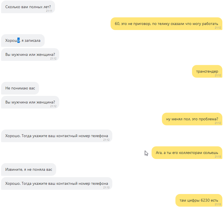Click the 'Извините, я не поняла вас' message
224x210 pixels.
click(28, 169)
